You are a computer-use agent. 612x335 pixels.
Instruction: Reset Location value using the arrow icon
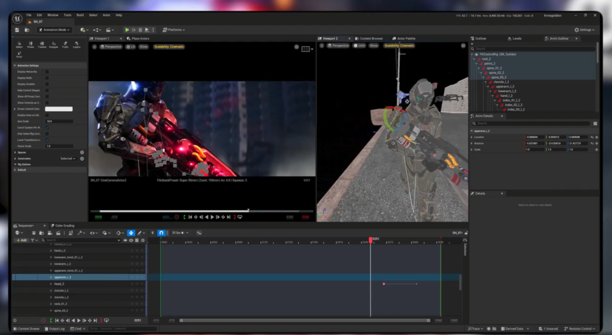[592, 137]
